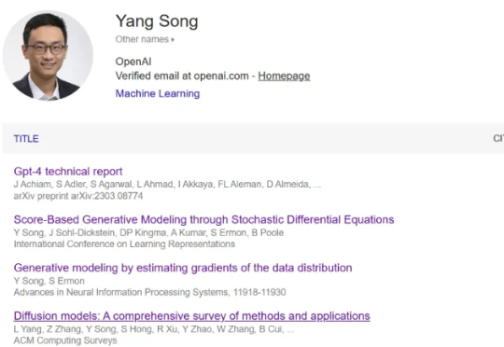Image resolution: width=504 pixels, height=347 pixels.
Task: Sort publications by the TITLE column header
Action: (x=26, y=138)
